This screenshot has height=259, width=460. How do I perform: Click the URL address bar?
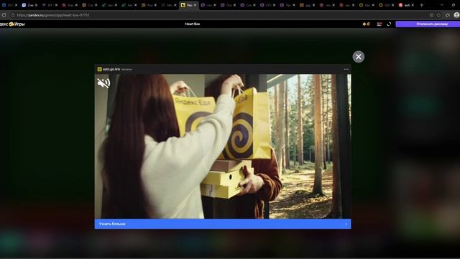pyautogui.click(x=220, y=15)
